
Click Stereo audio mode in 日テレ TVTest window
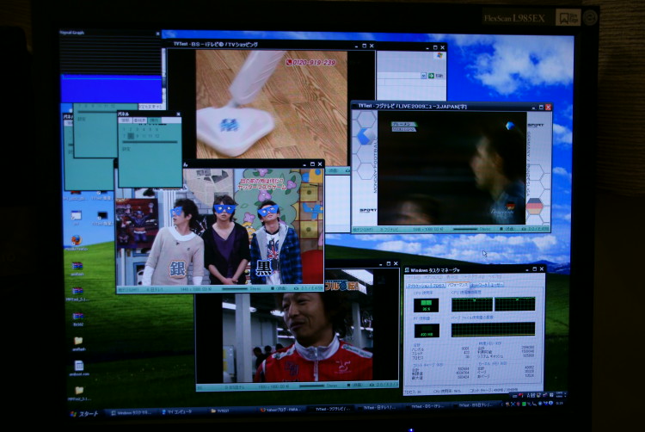coord(255,288)
